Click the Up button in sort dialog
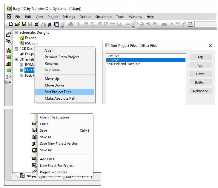This screenshot has width=218, height=188. tap(200, 65)
